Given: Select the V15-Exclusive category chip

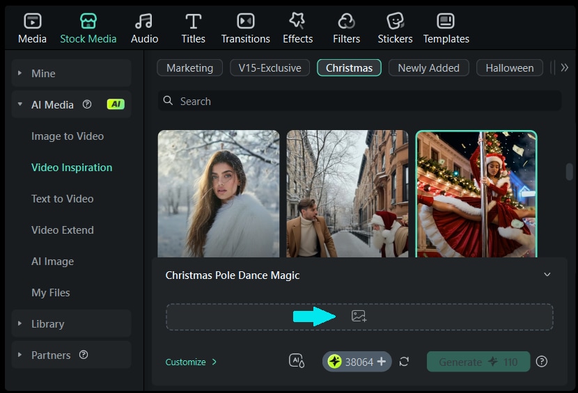Looking at the screenshot, I should (x=270, y=67).
